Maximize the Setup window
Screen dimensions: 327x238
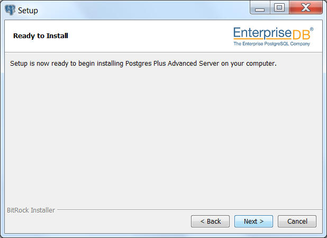(279, 7)
